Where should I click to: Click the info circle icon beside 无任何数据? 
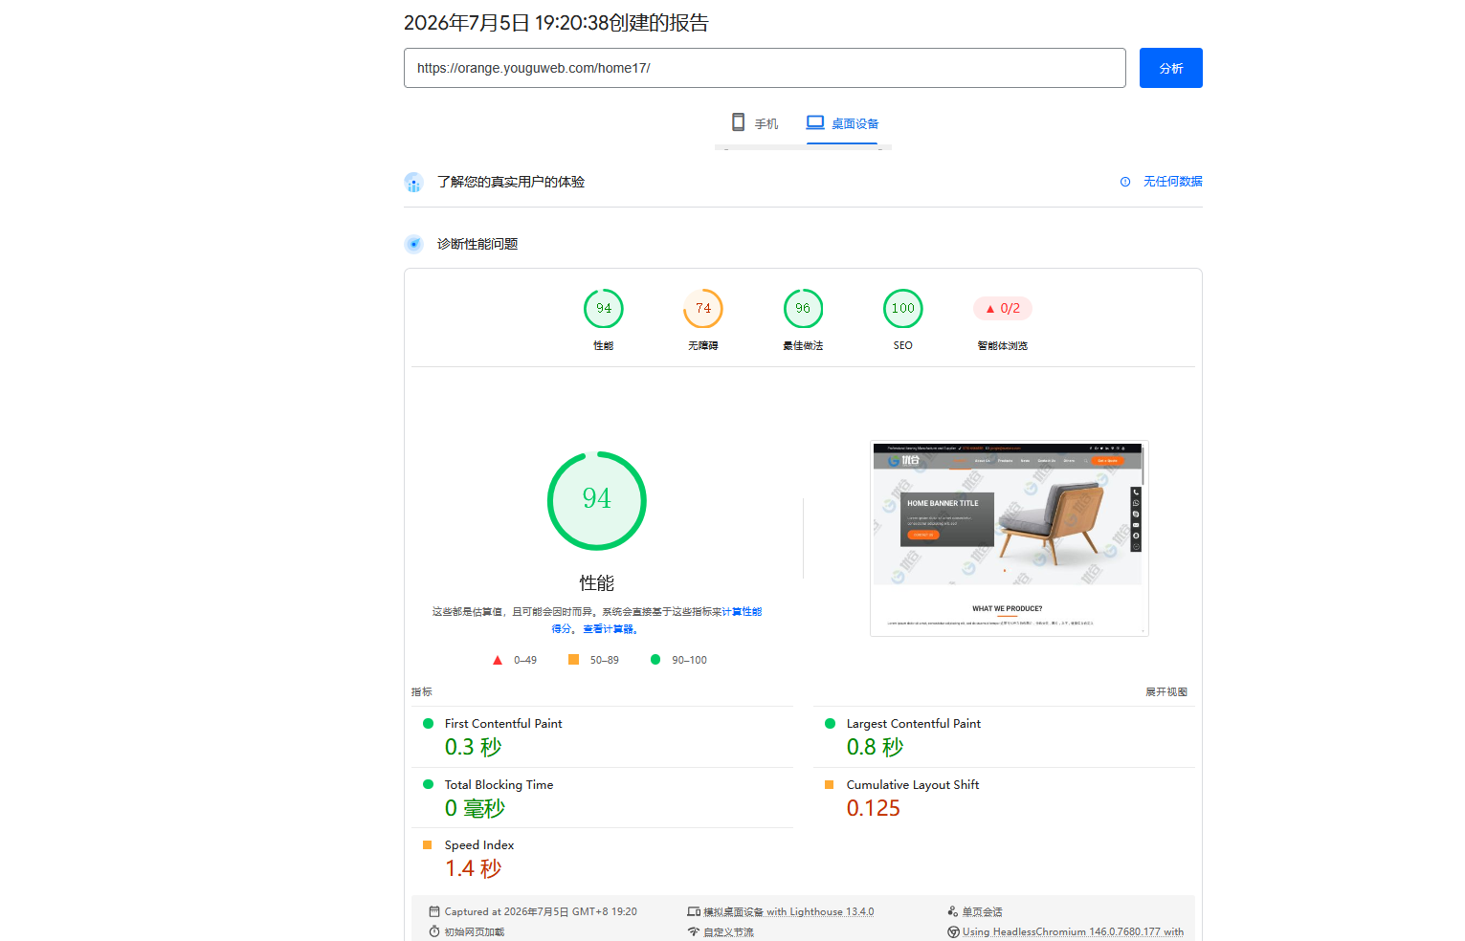pyautogui.click(x=1125, y=182)
